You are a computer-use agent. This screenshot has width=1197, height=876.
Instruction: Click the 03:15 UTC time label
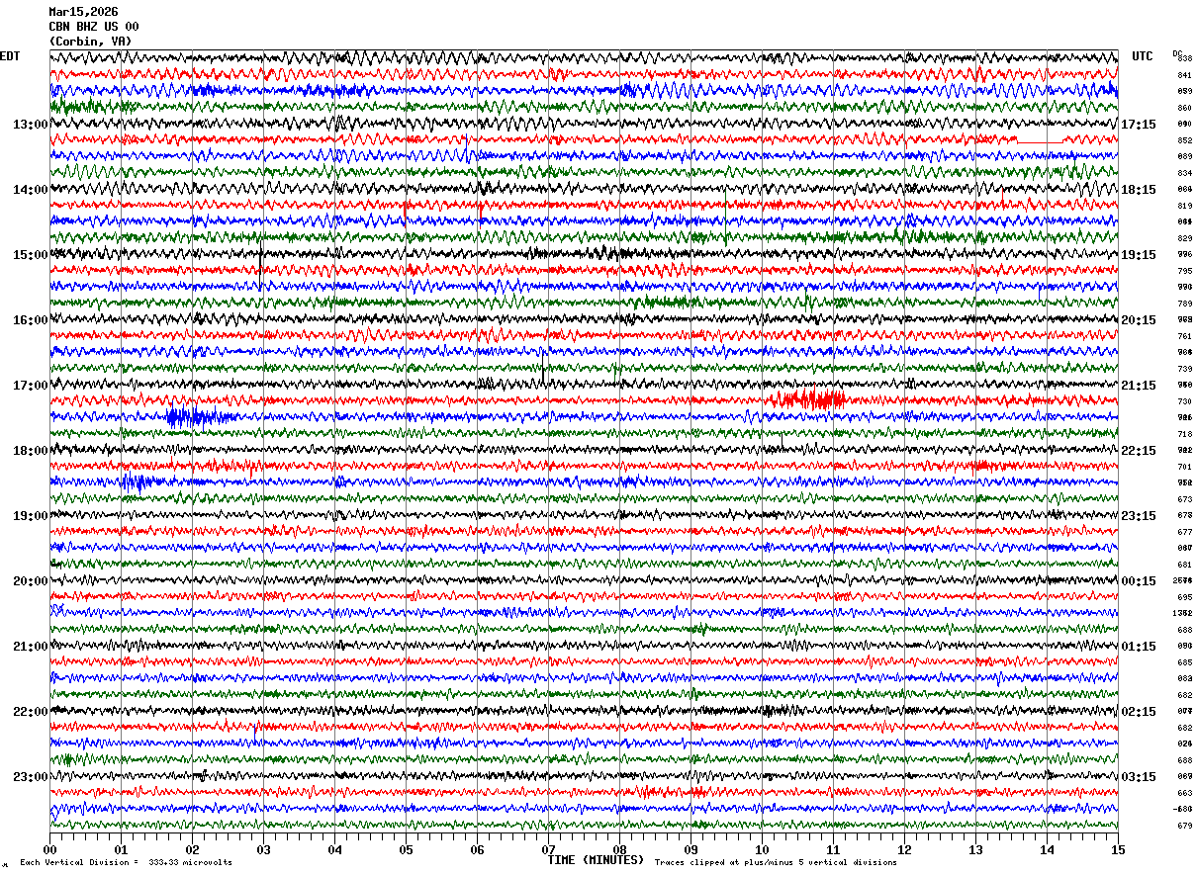pyautogui.click(x=1139, y=777)
